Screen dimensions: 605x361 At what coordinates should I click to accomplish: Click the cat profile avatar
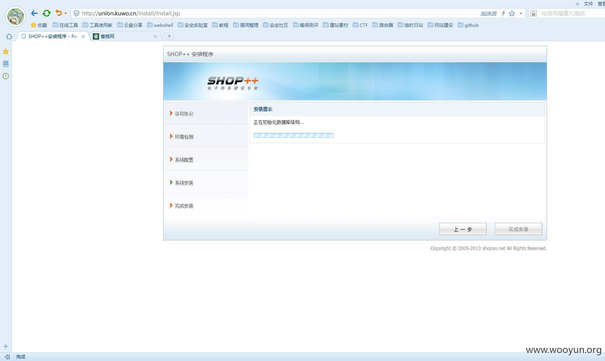pos(16,17)
